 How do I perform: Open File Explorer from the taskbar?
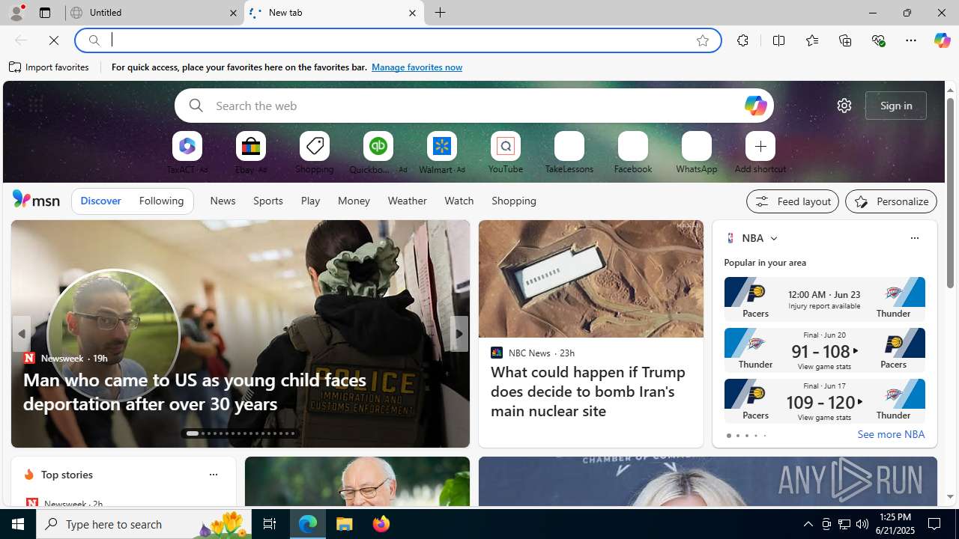tap(345, 524)
